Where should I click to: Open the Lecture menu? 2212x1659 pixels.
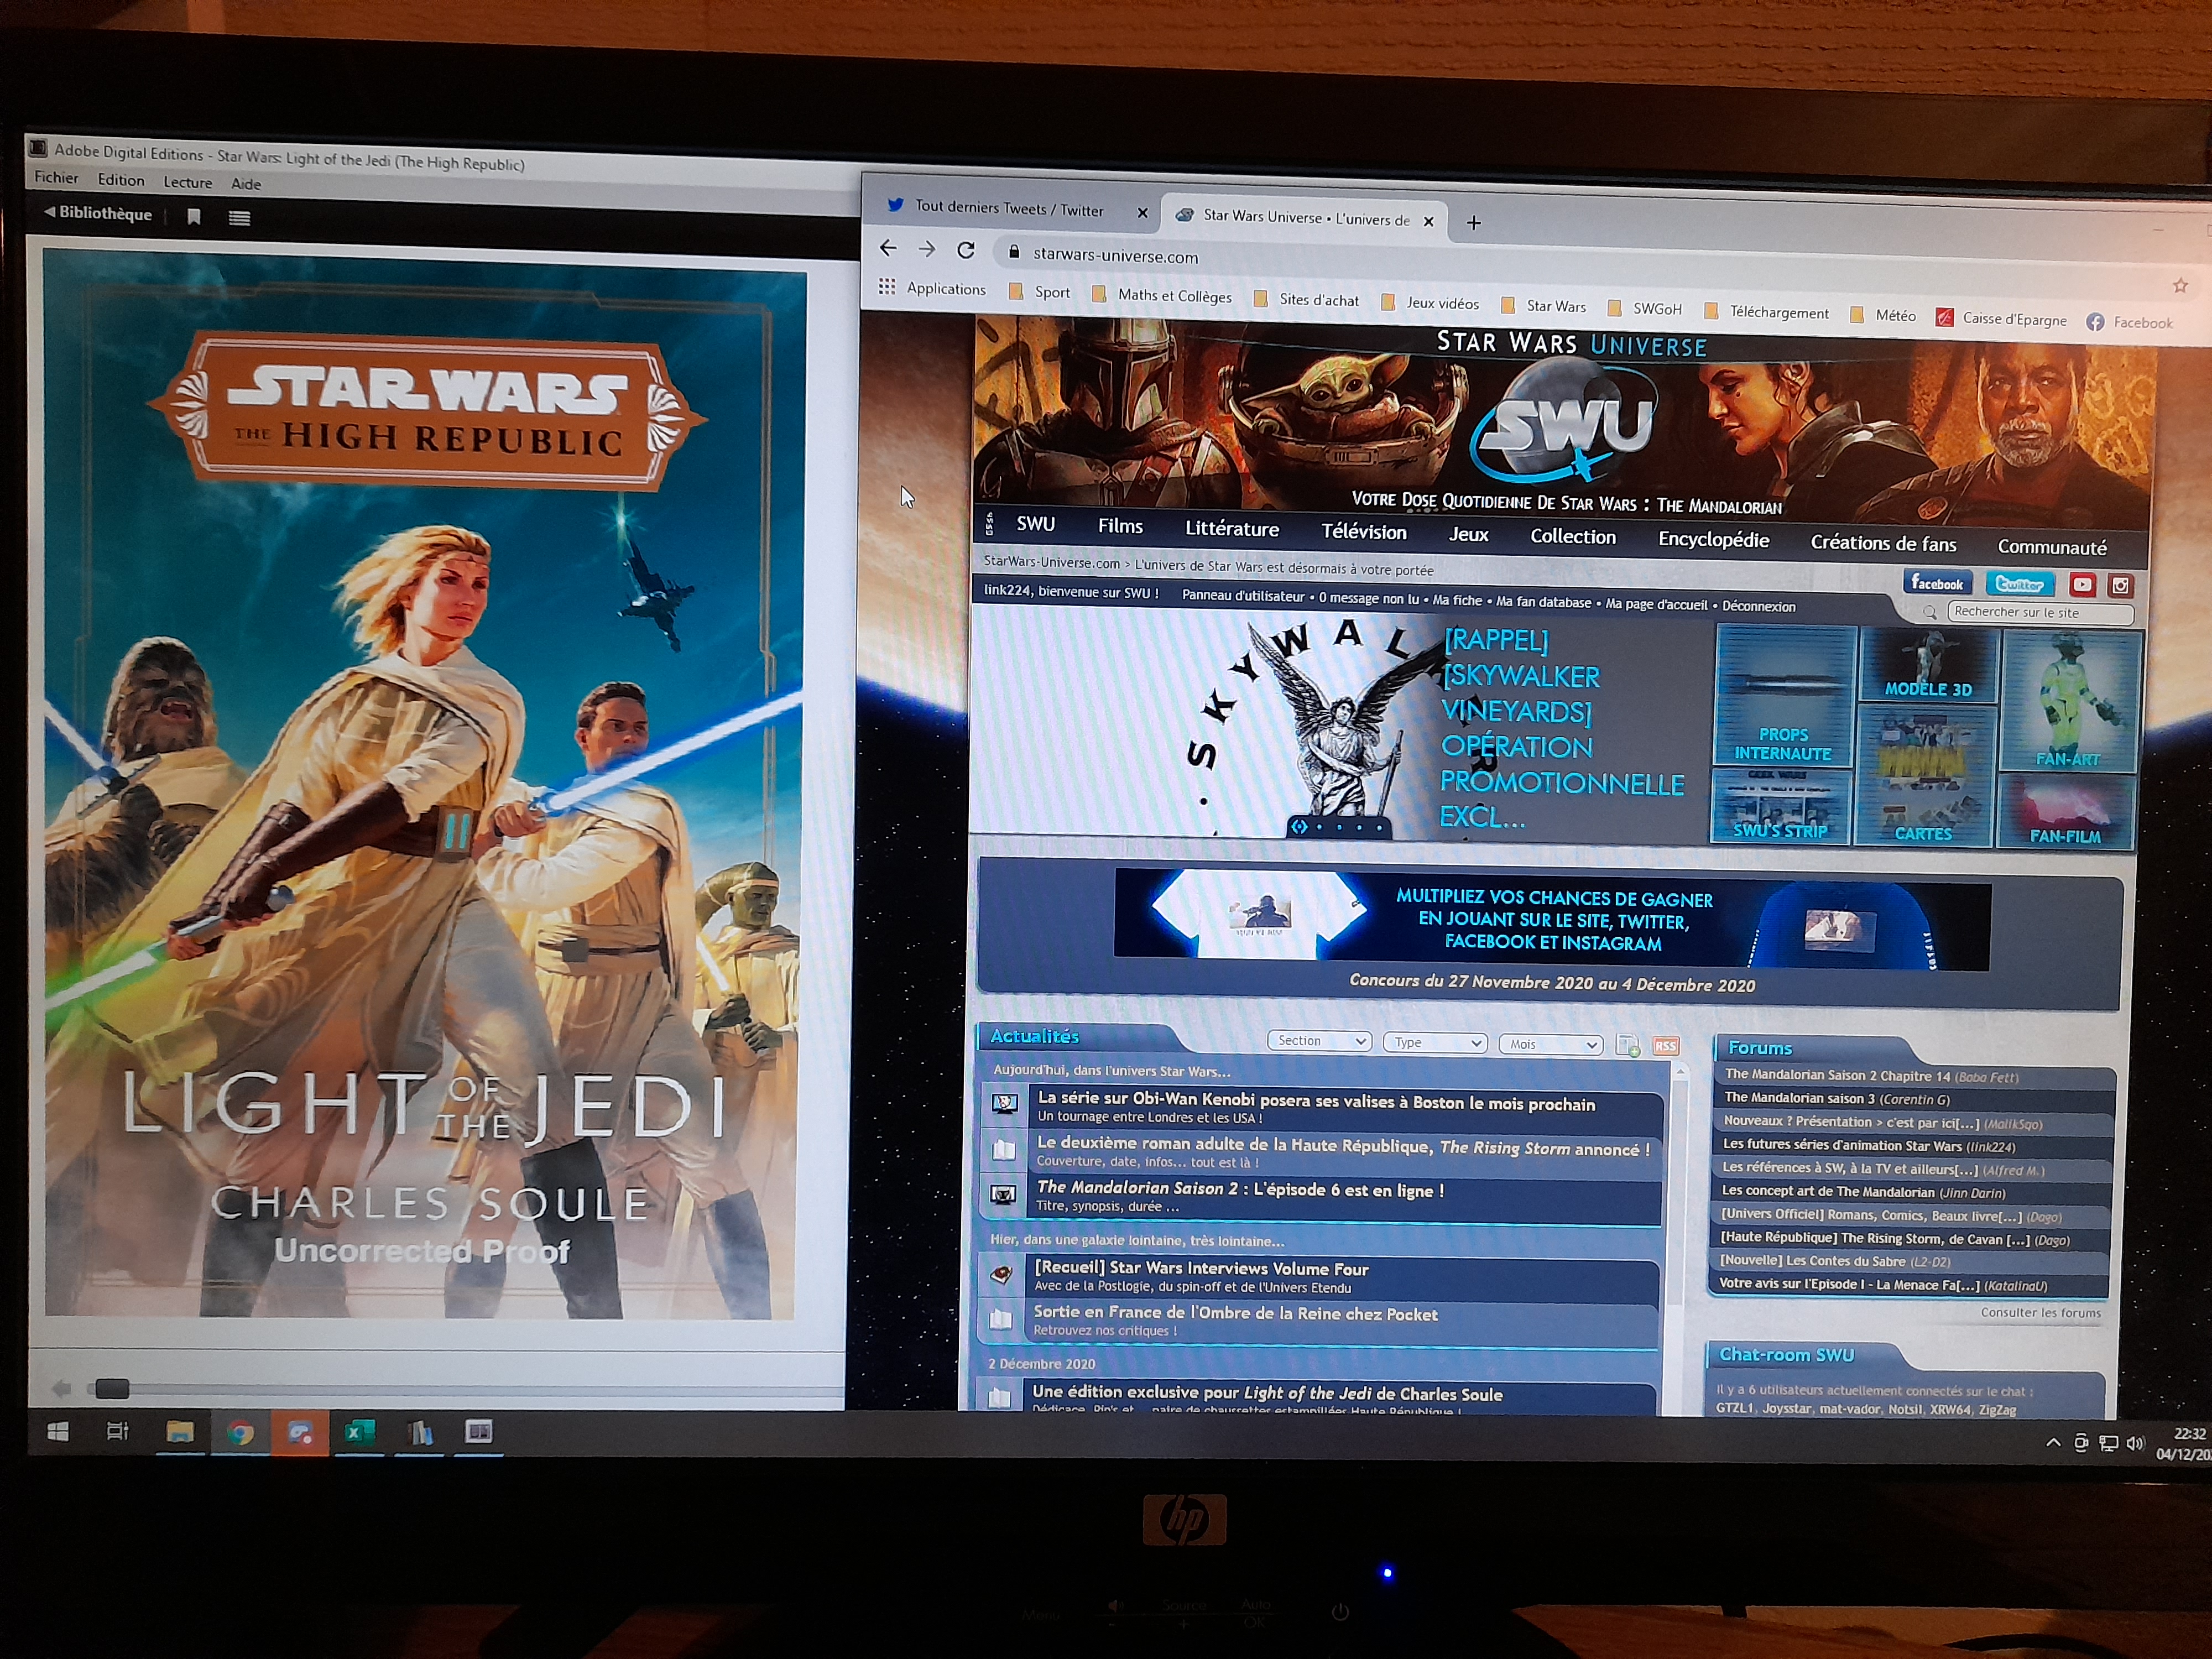click(188, 182)
